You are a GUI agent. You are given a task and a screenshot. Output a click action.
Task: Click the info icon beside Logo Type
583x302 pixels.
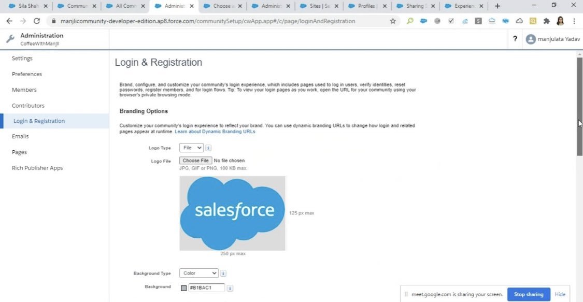tap(208, 148)
